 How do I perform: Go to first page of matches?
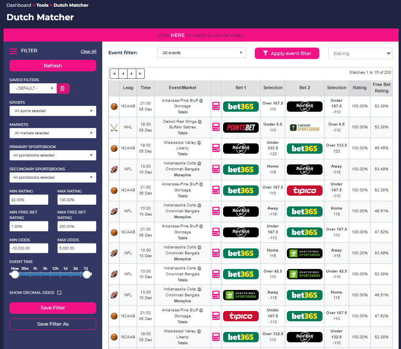point(114,74)
